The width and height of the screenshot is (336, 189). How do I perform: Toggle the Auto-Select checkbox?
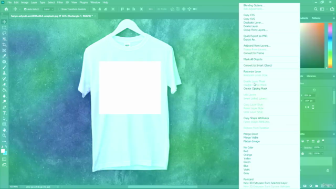[25, 9]
